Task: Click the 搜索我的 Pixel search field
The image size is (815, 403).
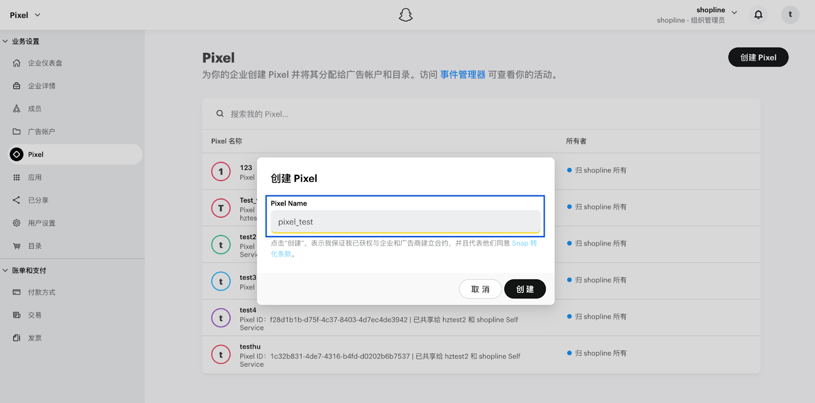Action: 481,114
